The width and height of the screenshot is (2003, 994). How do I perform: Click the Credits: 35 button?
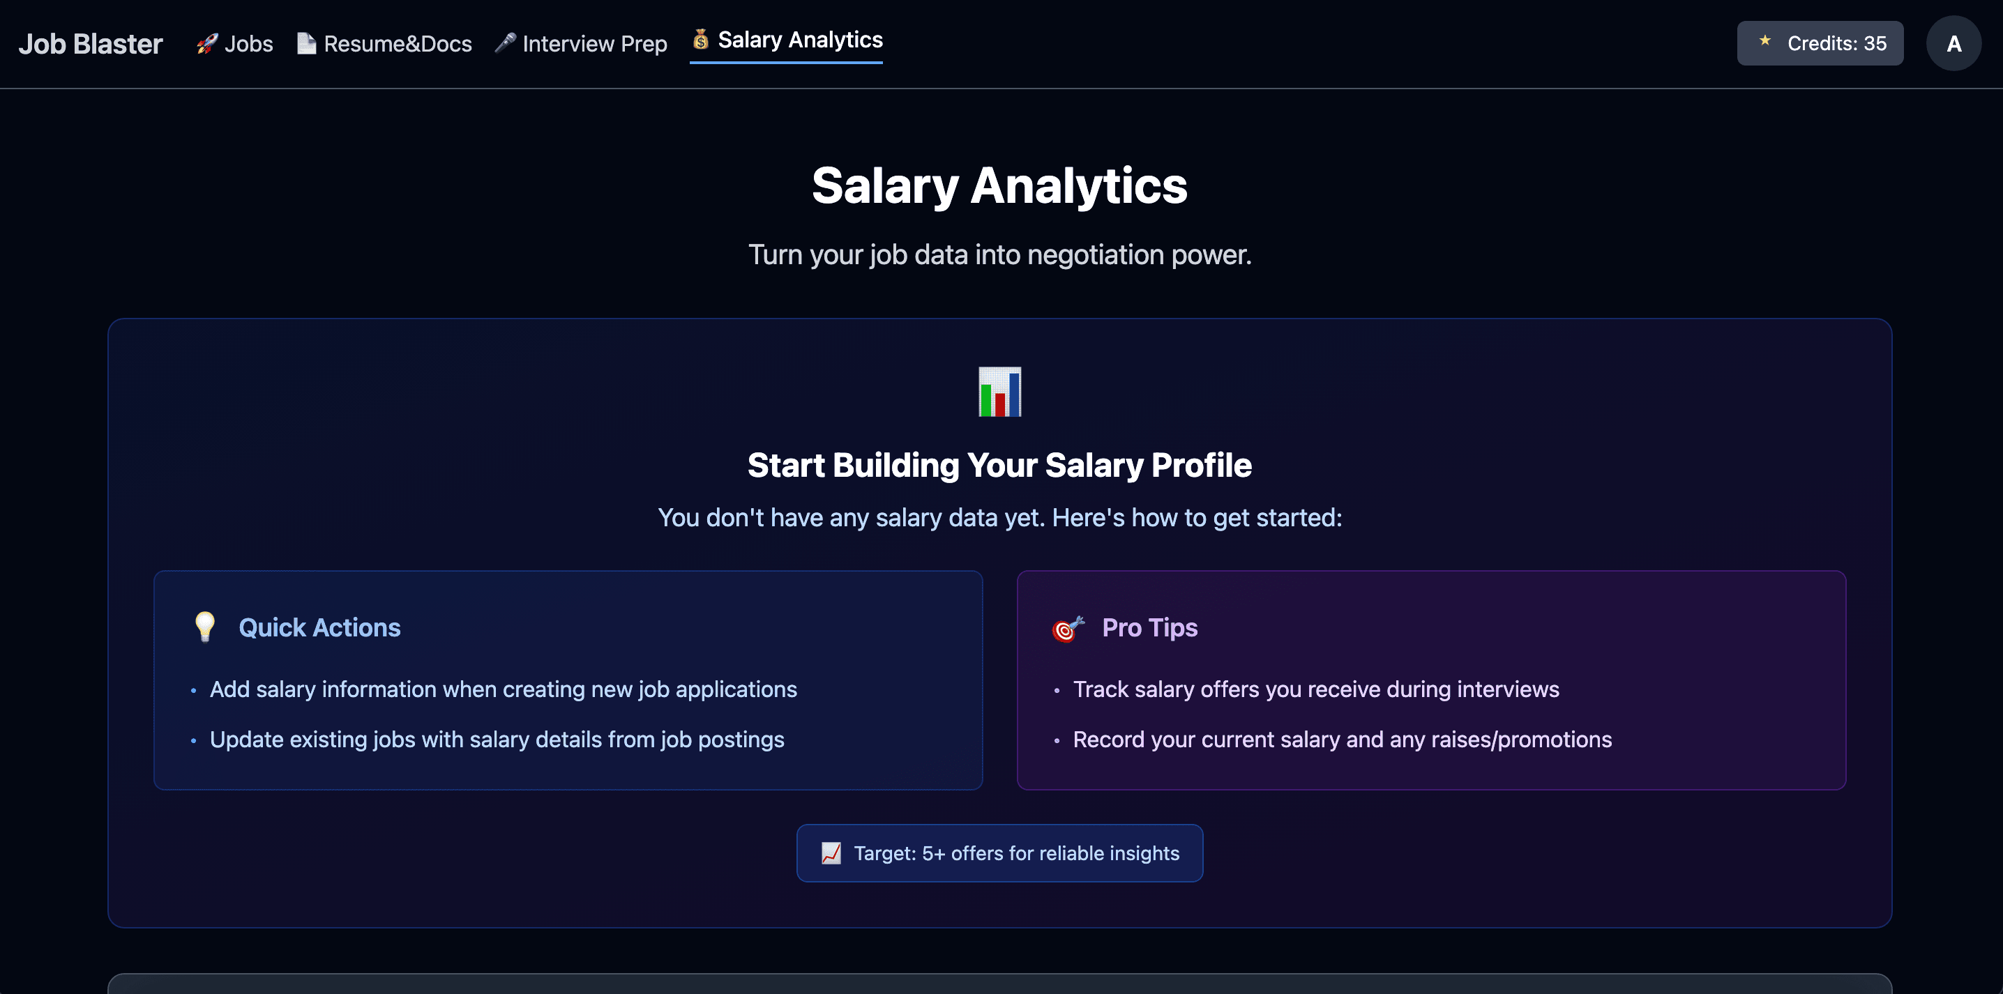point(1820,43)
